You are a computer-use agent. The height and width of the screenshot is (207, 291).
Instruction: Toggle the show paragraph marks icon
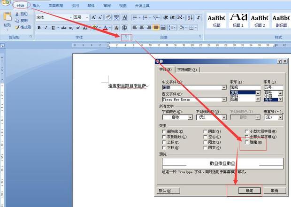pyautogui.click(x=199, y=18)
